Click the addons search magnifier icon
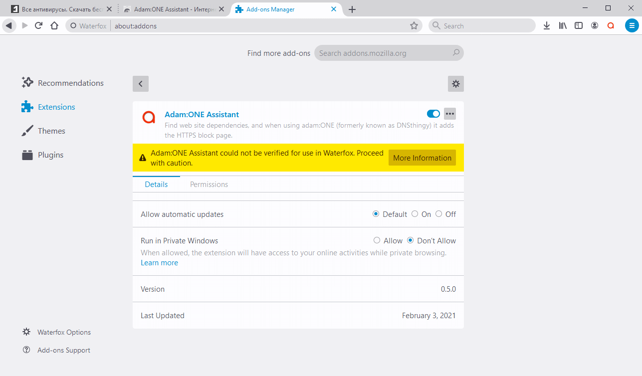642x376 pixels. click(x=456, y=53)
